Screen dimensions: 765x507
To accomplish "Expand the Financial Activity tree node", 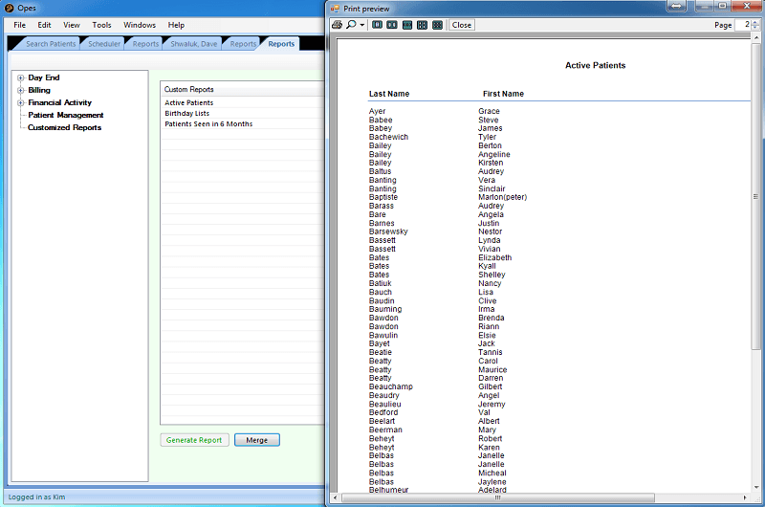I will [20, 102].
